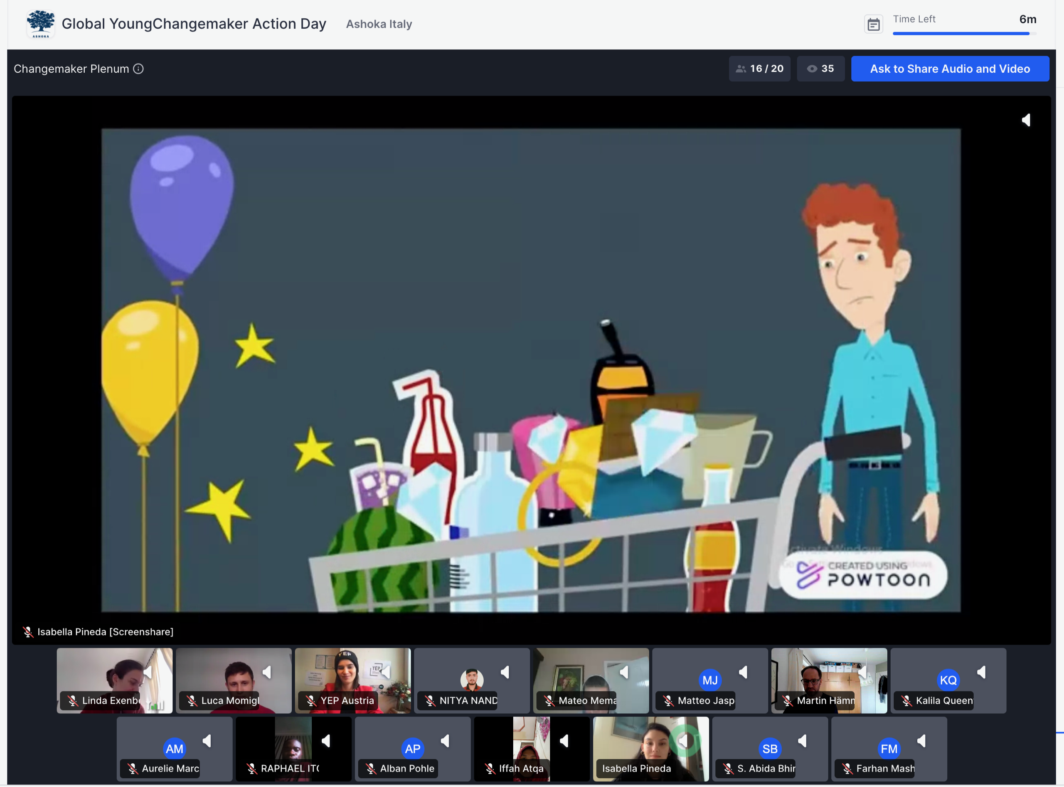The height and width of the screenshot is (787, 1064).
Task: Click info icon beside Changemaker Plenum
Action: 138,69
